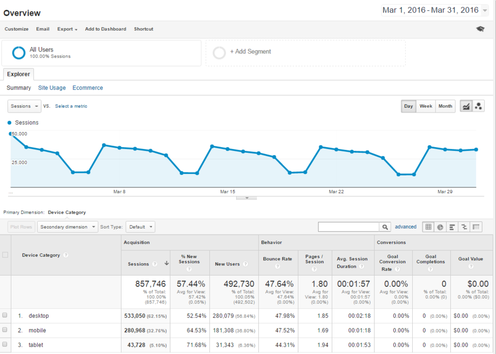Click the search magnifier in the table toolbar
Viewport: 496px width, 354px height.
click(x=385, y=227)
